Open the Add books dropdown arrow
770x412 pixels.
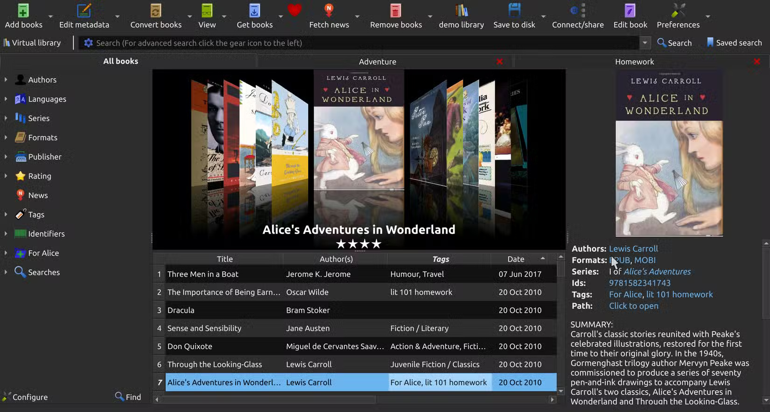point(51,17)
